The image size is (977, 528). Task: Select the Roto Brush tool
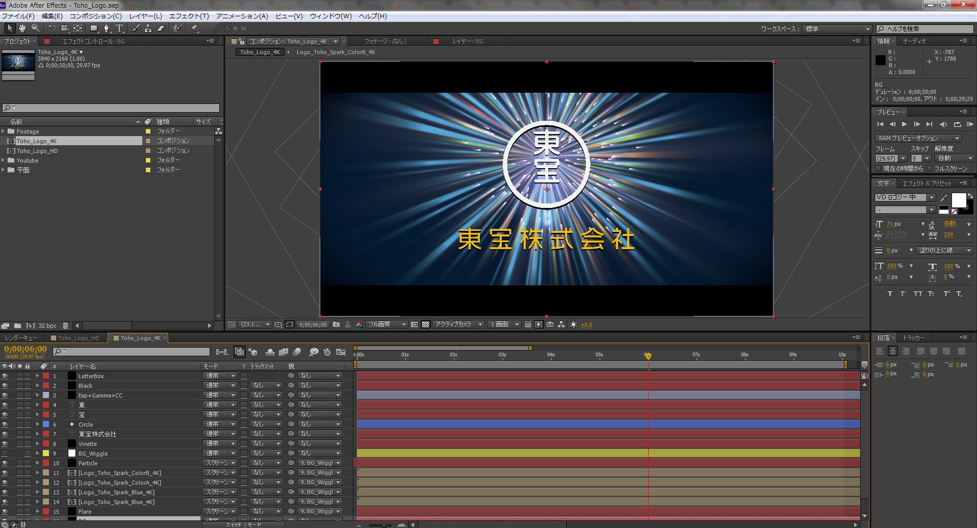click(x=177, y=29)
